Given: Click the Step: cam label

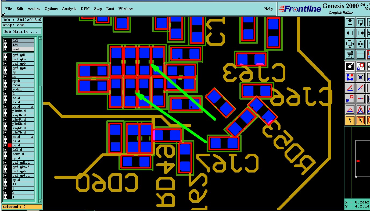Looking at the screenshot, I should click(22, 25).
